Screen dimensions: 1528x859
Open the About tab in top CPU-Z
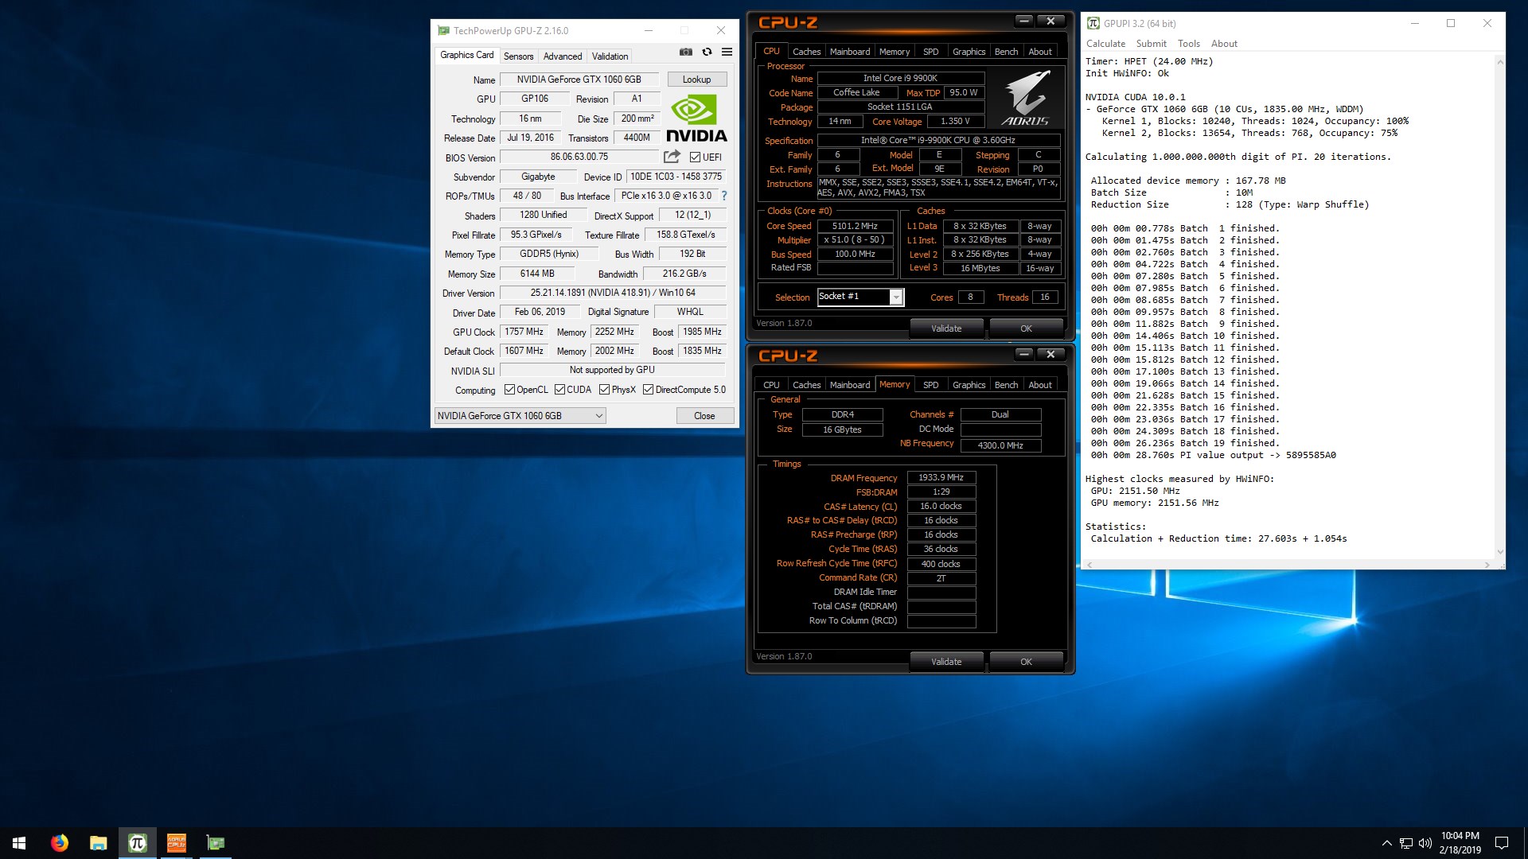point(1039,52)
